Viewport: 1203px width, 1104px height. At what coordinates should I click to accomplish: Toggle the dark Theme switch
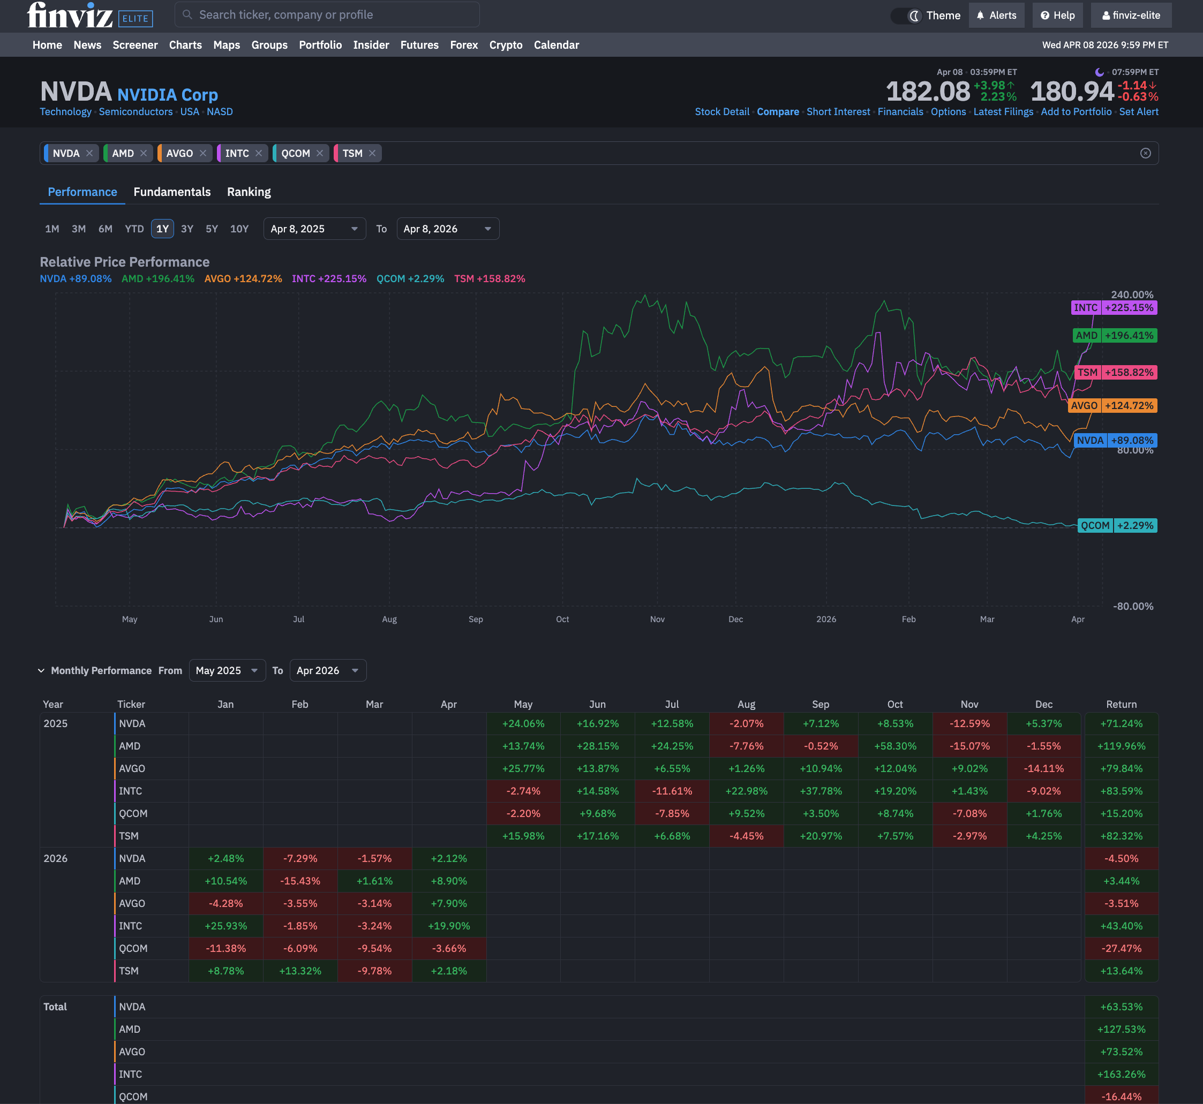click(907, 16)
